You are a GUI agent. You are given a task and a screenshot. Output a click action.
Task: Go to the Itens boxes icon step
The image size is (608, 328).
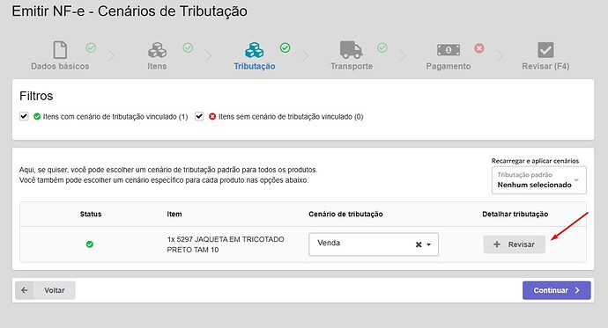tap(157, 50)
